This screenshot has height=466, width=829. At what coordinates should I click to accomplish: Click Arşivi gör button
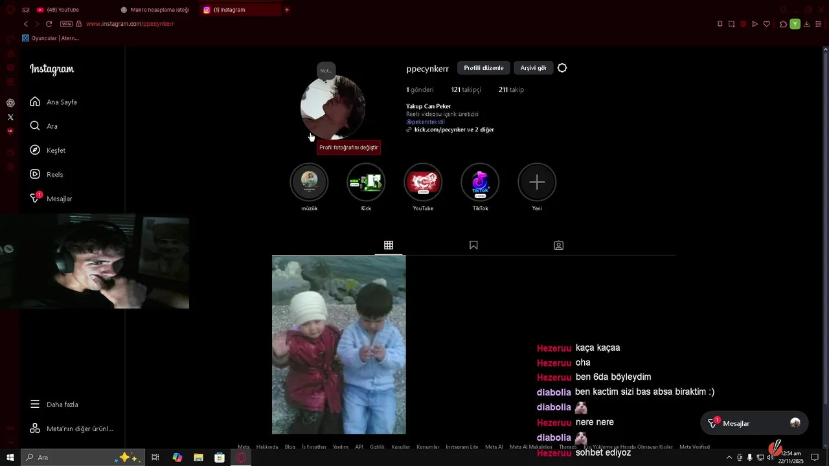tap(534, 68)
